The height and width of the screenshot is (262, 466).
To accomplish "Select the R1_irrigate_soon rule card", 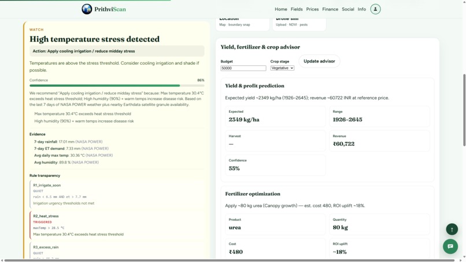I will coord(117,194).
